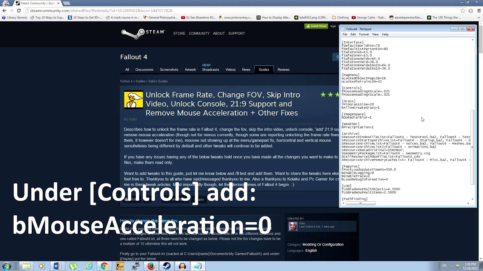Open the Top 10 Ways to Sup... bookmark
The width and height of the screenshot is (483, 271).
coord(47,17)
